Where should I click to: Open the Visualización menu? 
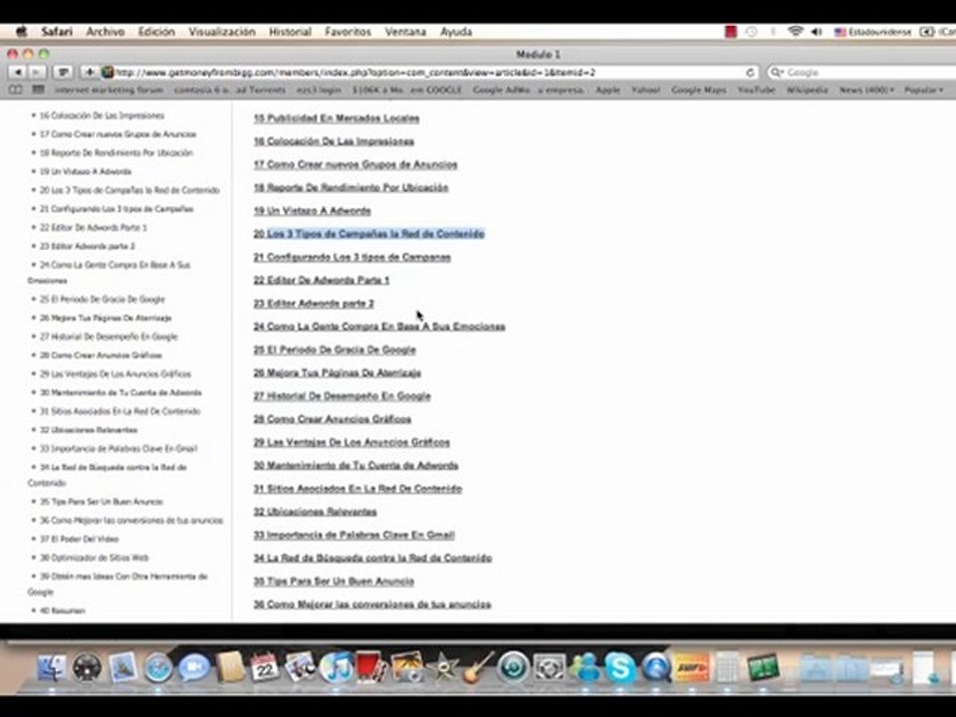pos(222,32)
